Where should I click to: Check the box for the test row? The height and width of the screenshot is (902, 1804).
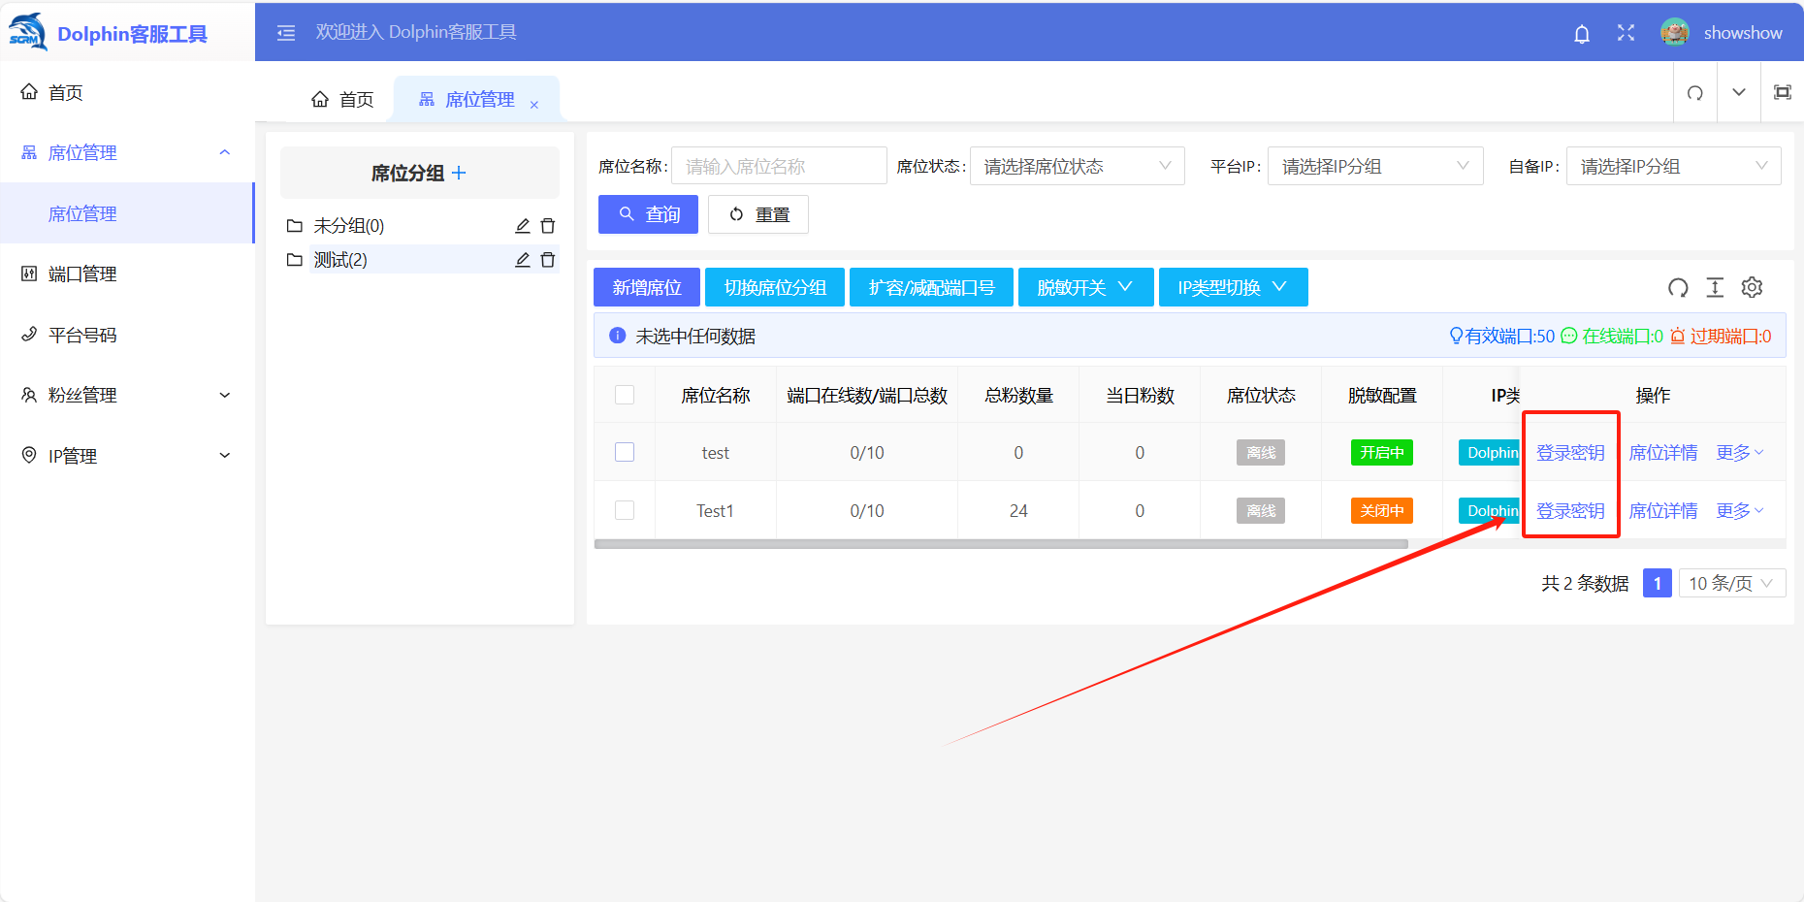(625, 452)
